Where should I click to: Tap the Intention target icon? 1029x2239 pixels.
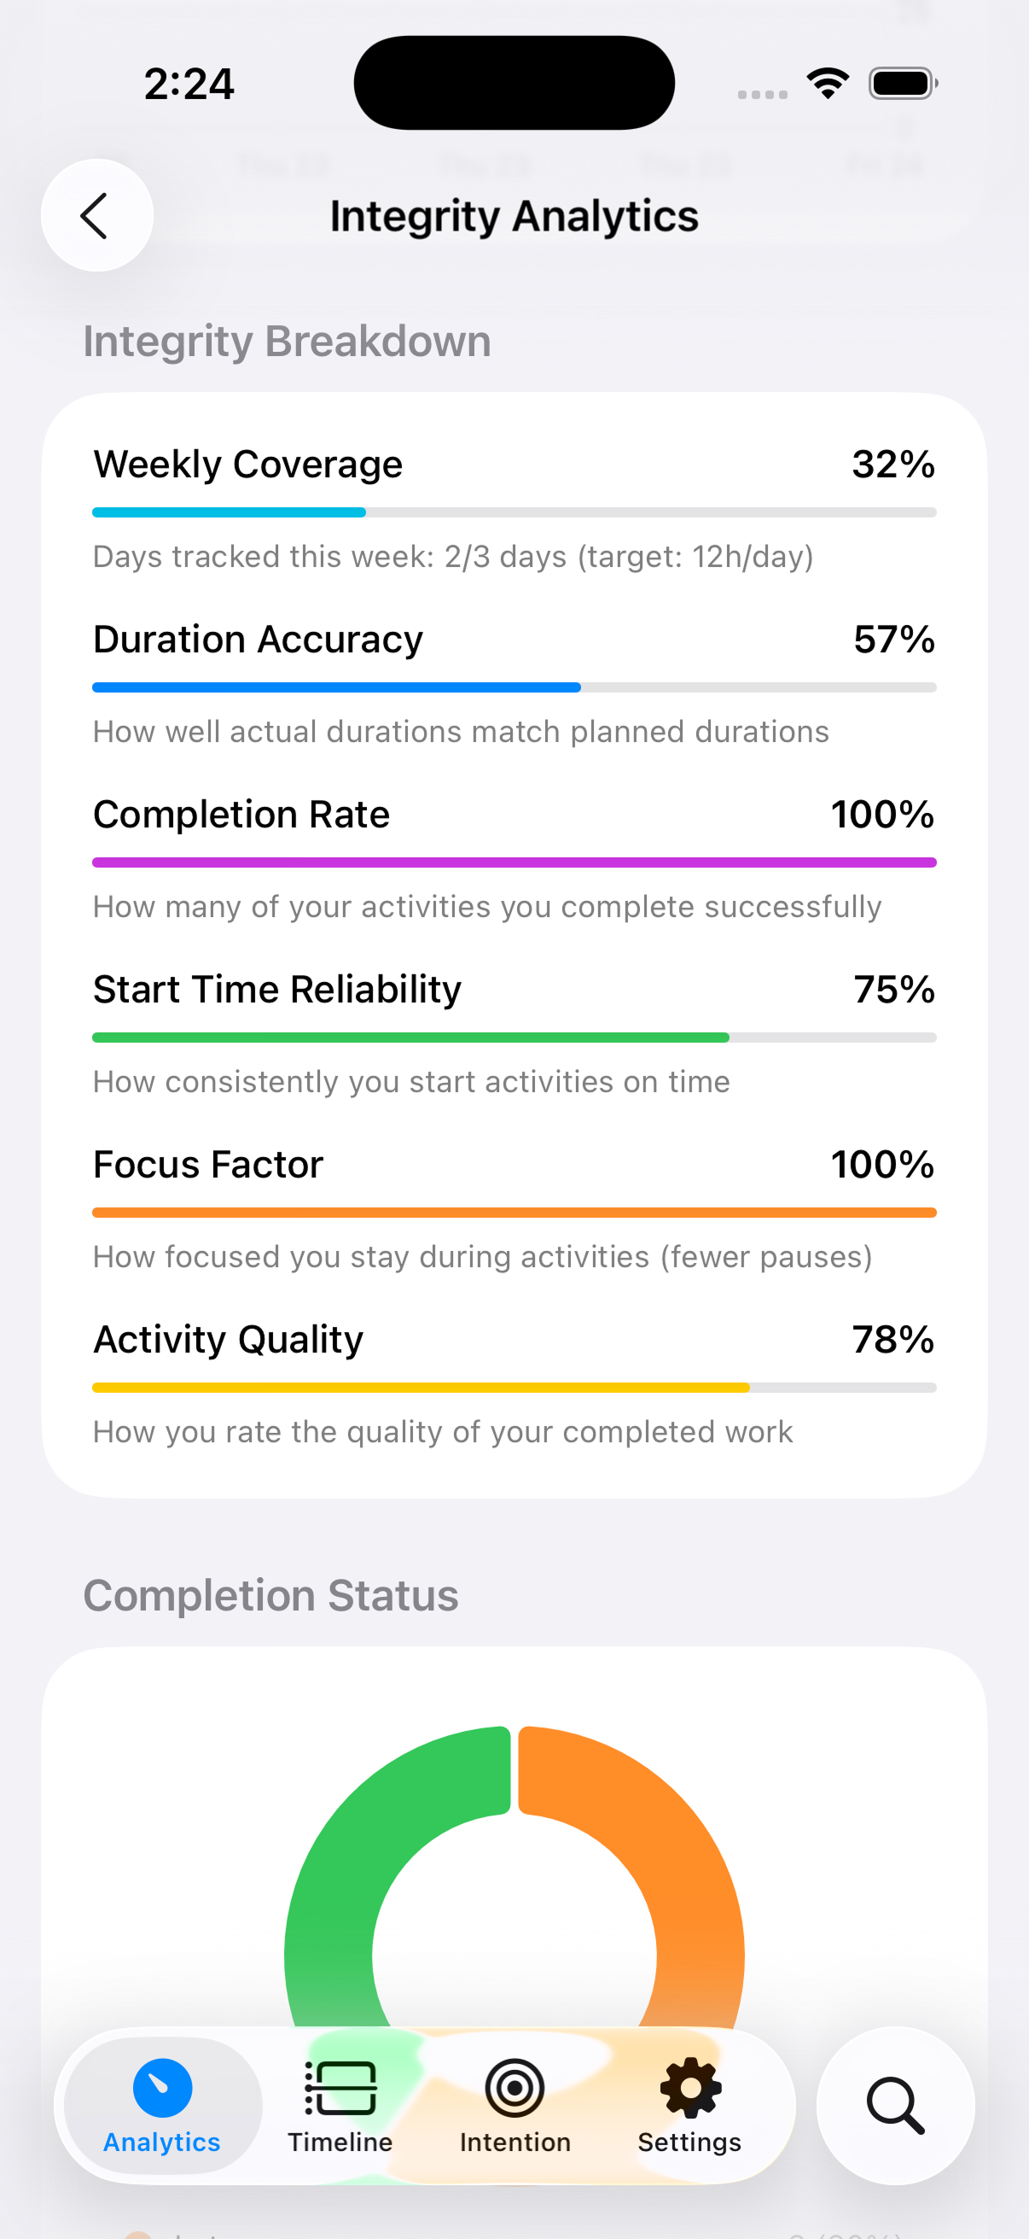click(x=515, y=2088)
